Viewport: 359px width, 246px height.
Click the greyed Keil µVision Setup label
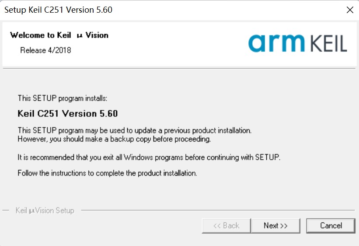(45, 211)
